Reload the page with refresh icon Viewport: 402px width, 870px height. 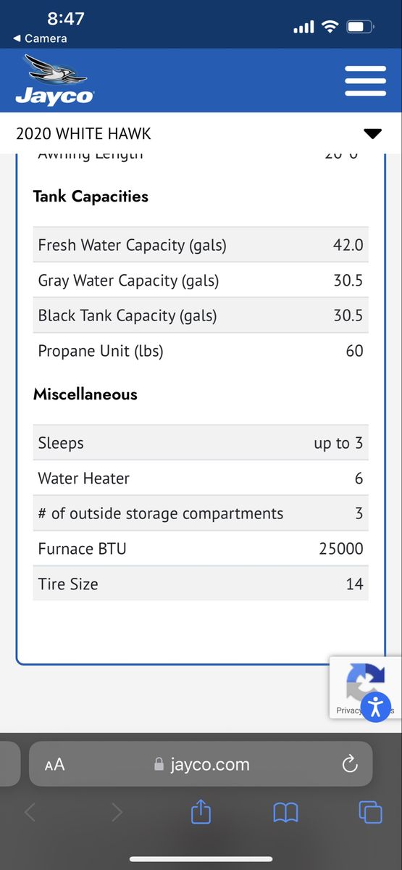350,763
